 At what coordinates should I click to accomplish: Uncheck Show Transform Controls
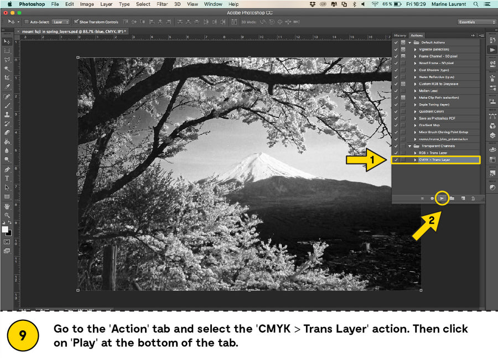(x=76, y=22)
